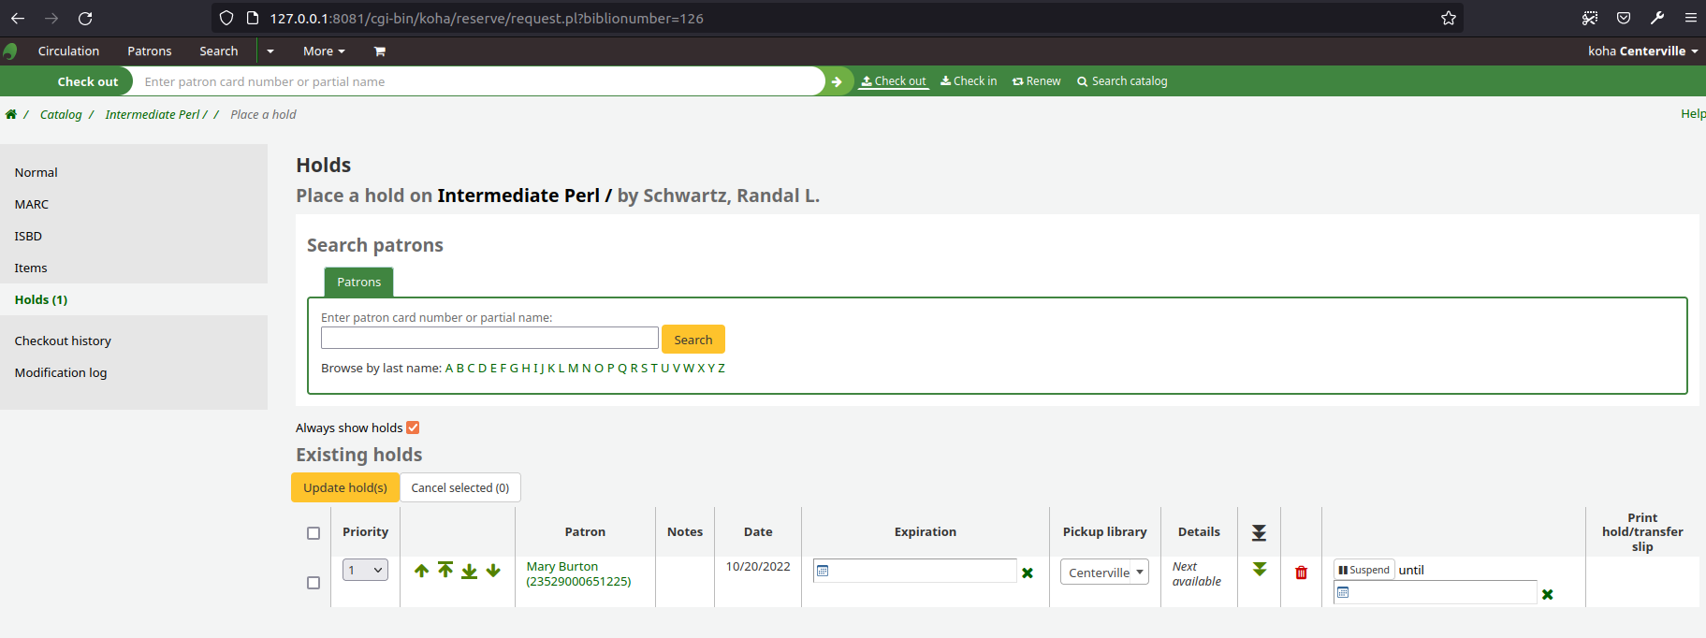Open the MARC view in the sidebar
Viewport: 1706px width, 638px height.
32,204
